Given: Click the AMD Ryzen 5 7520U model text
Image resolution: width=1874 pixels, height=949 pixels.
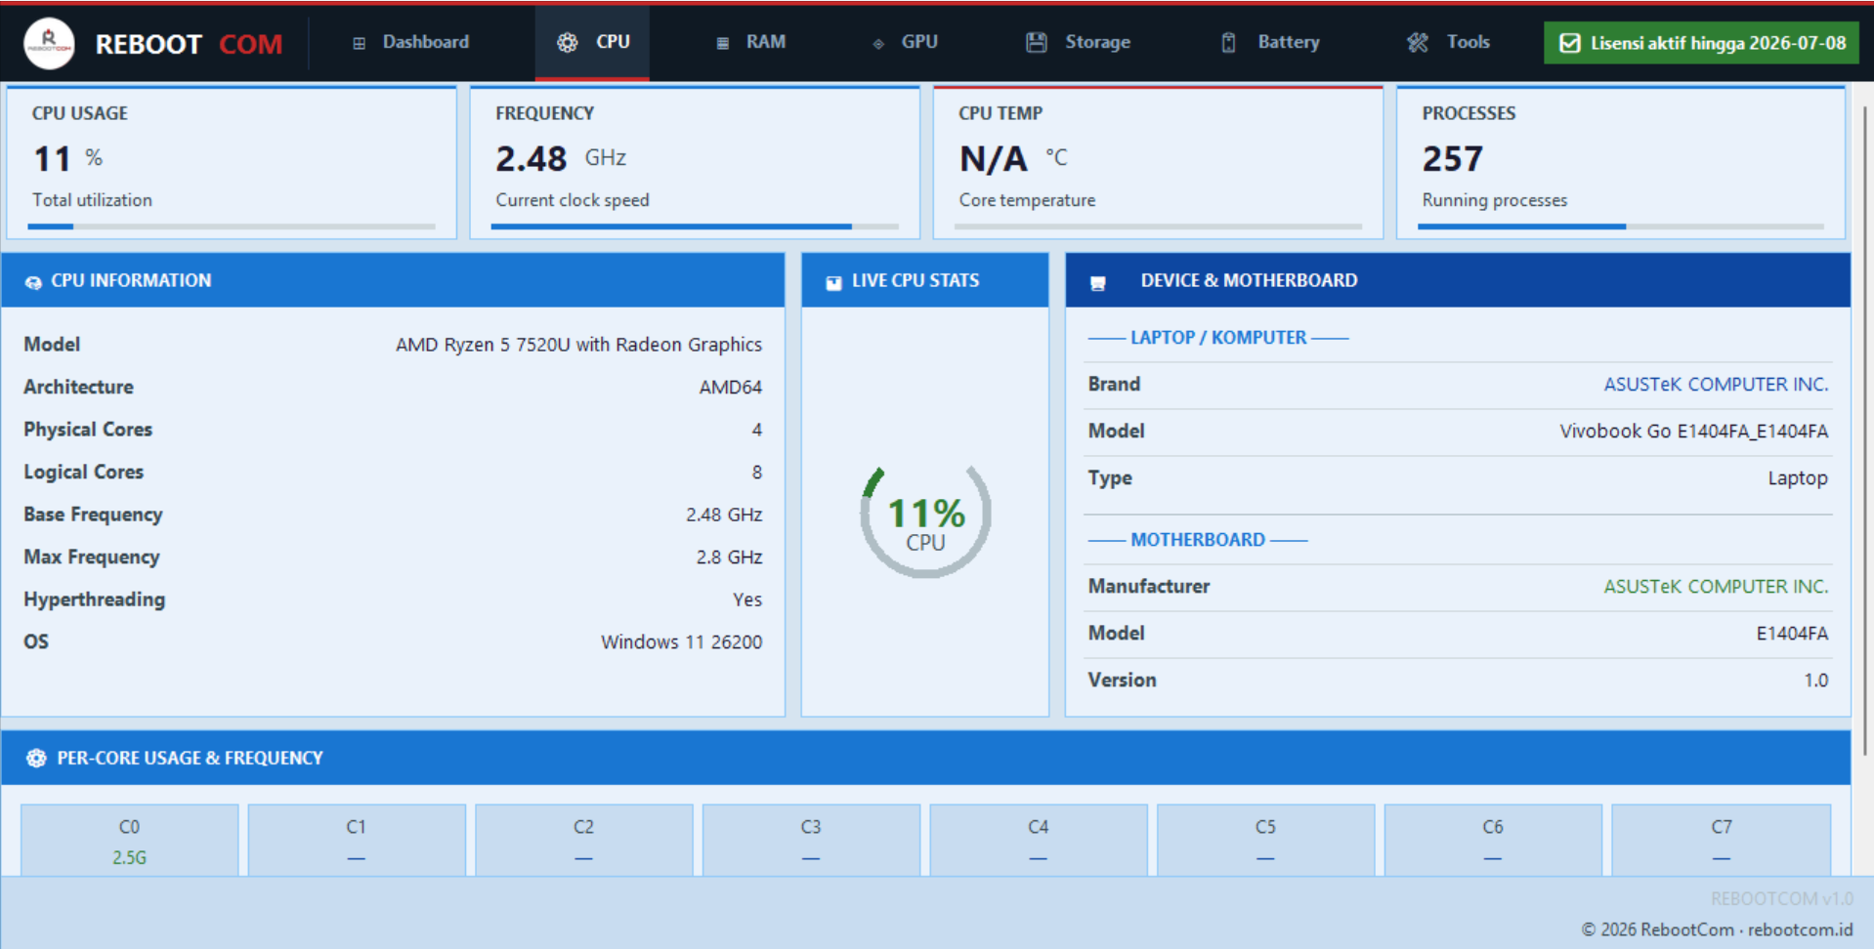Looking at the screenshot, I should click(x=578, y=345).
